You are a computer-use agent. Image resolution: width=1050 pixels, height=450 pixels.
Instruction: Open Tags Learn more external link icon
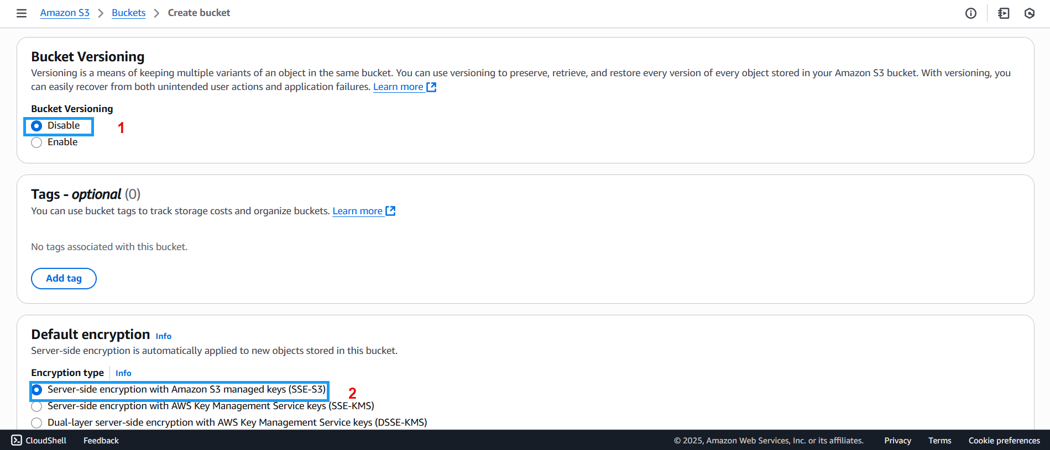391,211
